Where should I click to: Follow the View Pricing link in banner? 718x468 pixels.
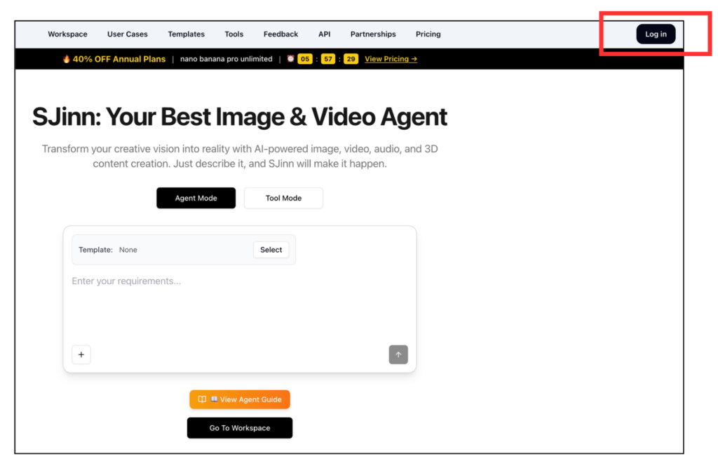(x=391, y=59)
